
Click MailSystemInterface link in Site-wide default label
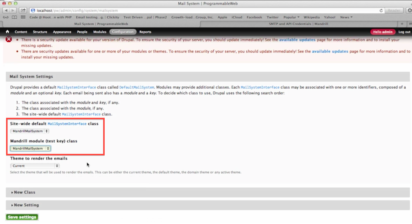(x=67, y=124)
